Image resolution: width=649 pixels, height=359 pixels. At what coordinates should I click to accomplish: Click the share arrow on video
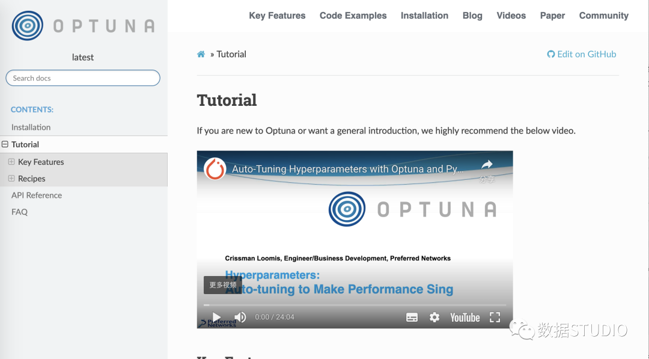(x=487, y=165)
